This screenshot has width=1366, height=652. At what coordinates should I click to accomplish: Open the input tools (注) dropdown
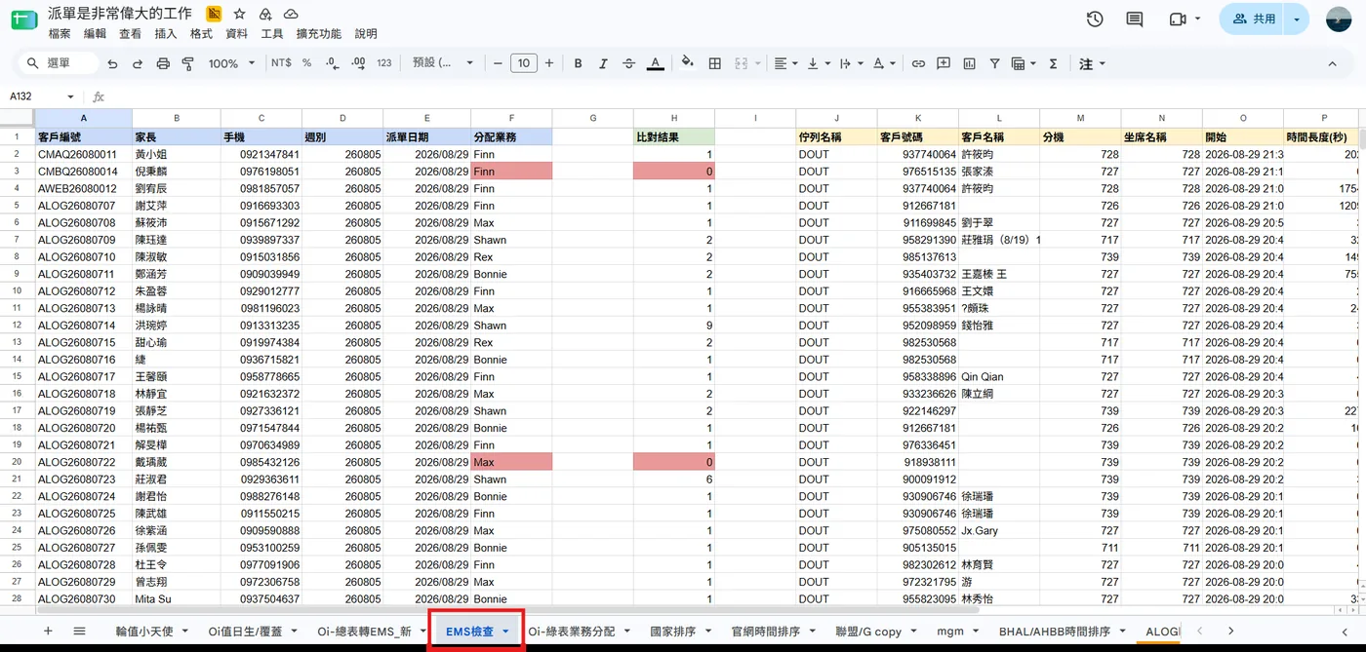(1092, 63)
